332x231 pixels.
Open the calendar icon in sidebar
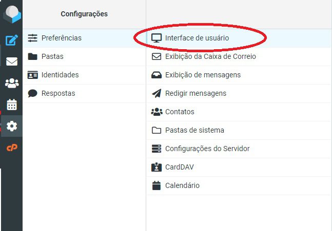pyautogui.click(x=12, y=104)
